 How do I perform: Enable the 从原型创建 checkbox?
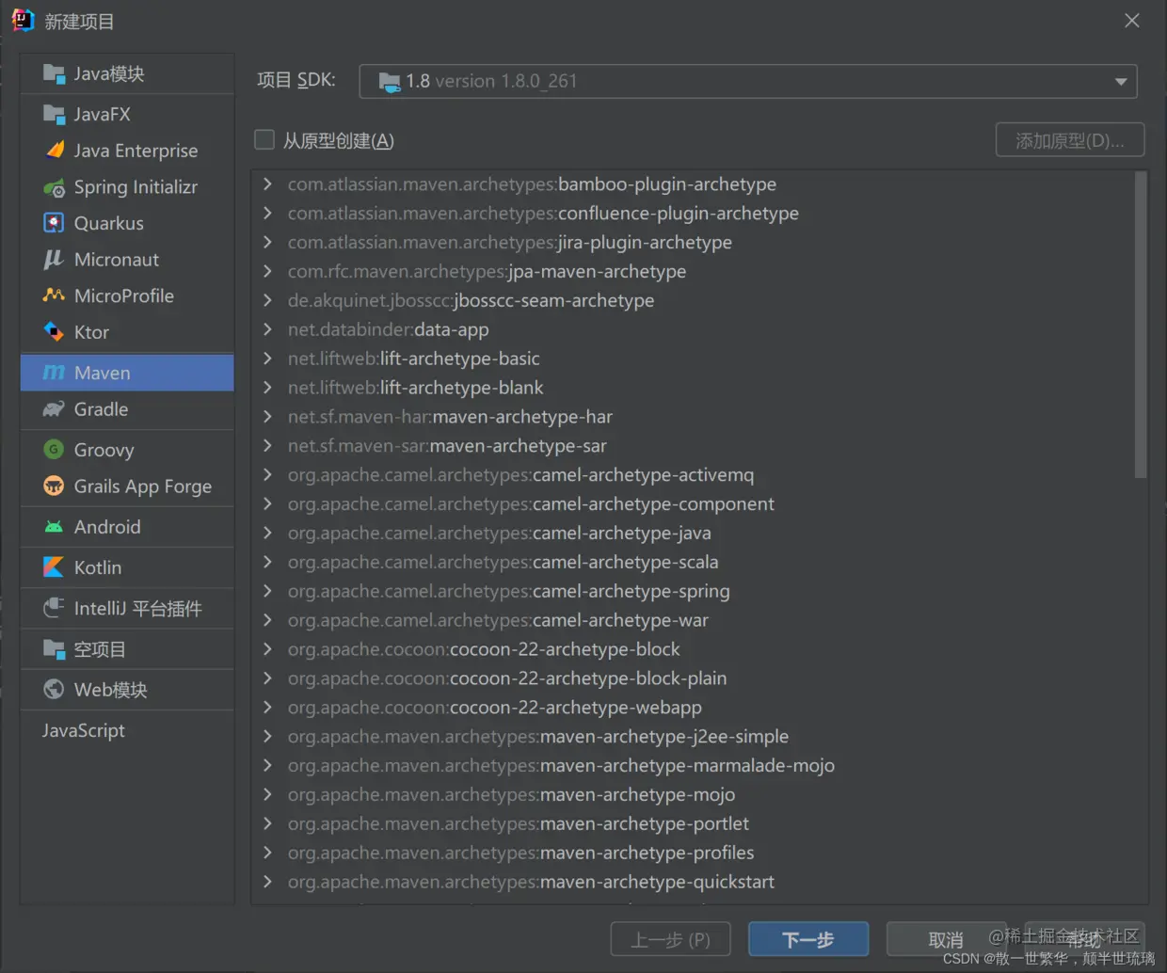(264, 140)
